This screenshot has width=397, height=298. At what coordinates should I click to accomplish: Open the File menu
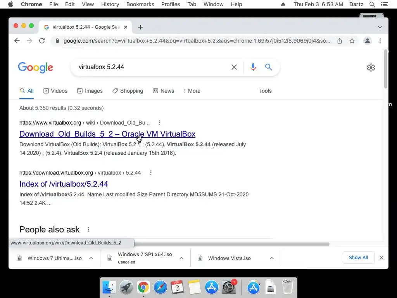54,4
